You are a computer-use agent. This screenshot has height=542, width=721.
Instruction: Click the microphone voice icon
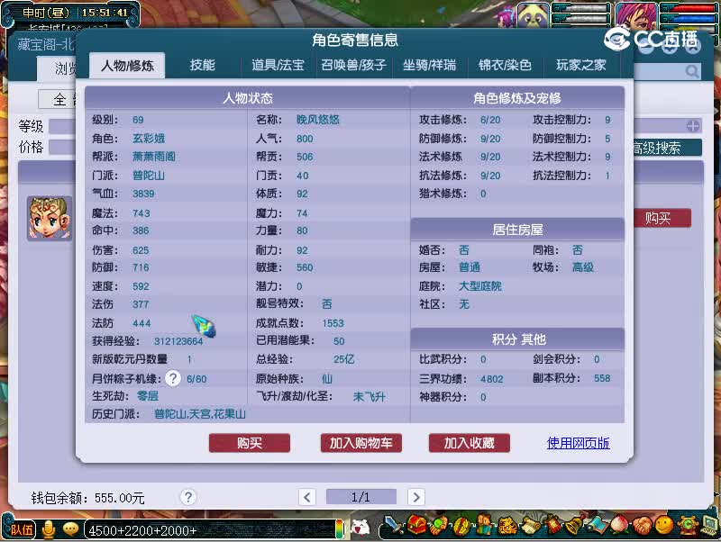pos(49,529)
